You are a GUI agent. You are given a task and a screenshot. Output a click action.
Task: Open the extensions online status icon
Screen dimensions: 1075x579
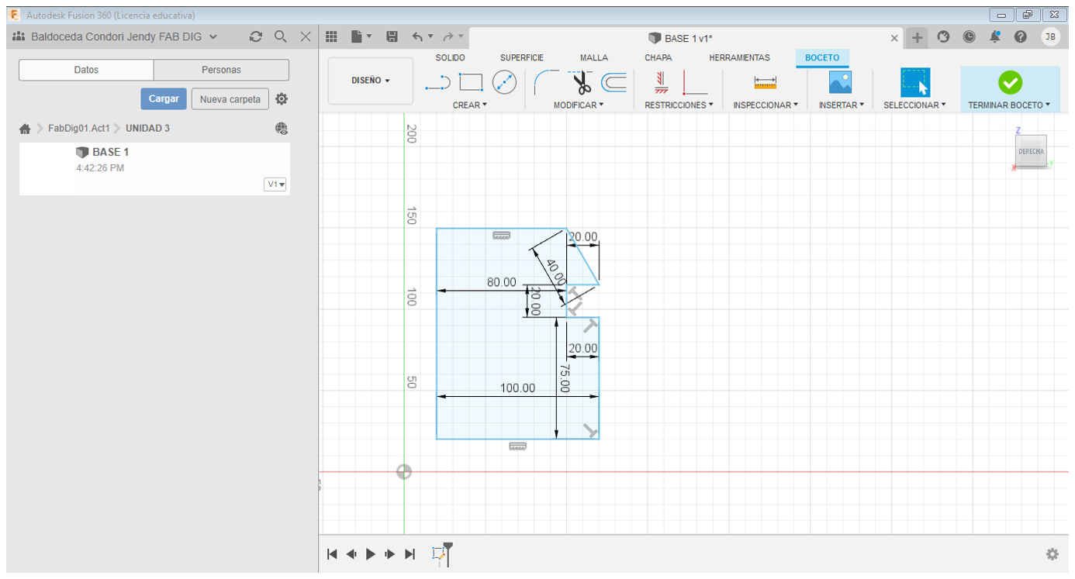pyautogui.click(x=943, y=36)
